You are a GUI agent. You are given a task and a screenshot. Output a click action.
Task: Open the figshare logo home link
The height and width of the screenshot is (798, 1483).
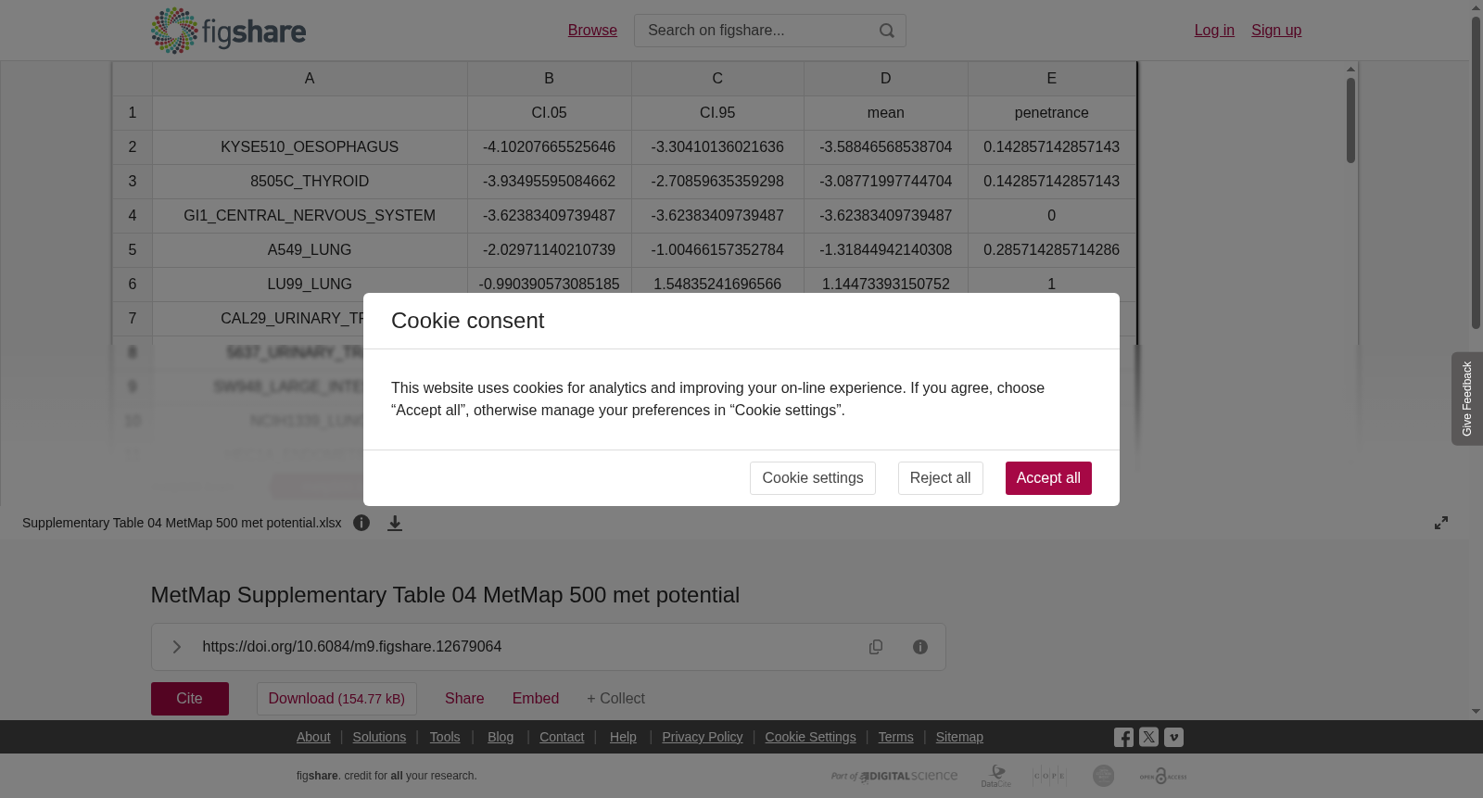click(x=228, y=31)
